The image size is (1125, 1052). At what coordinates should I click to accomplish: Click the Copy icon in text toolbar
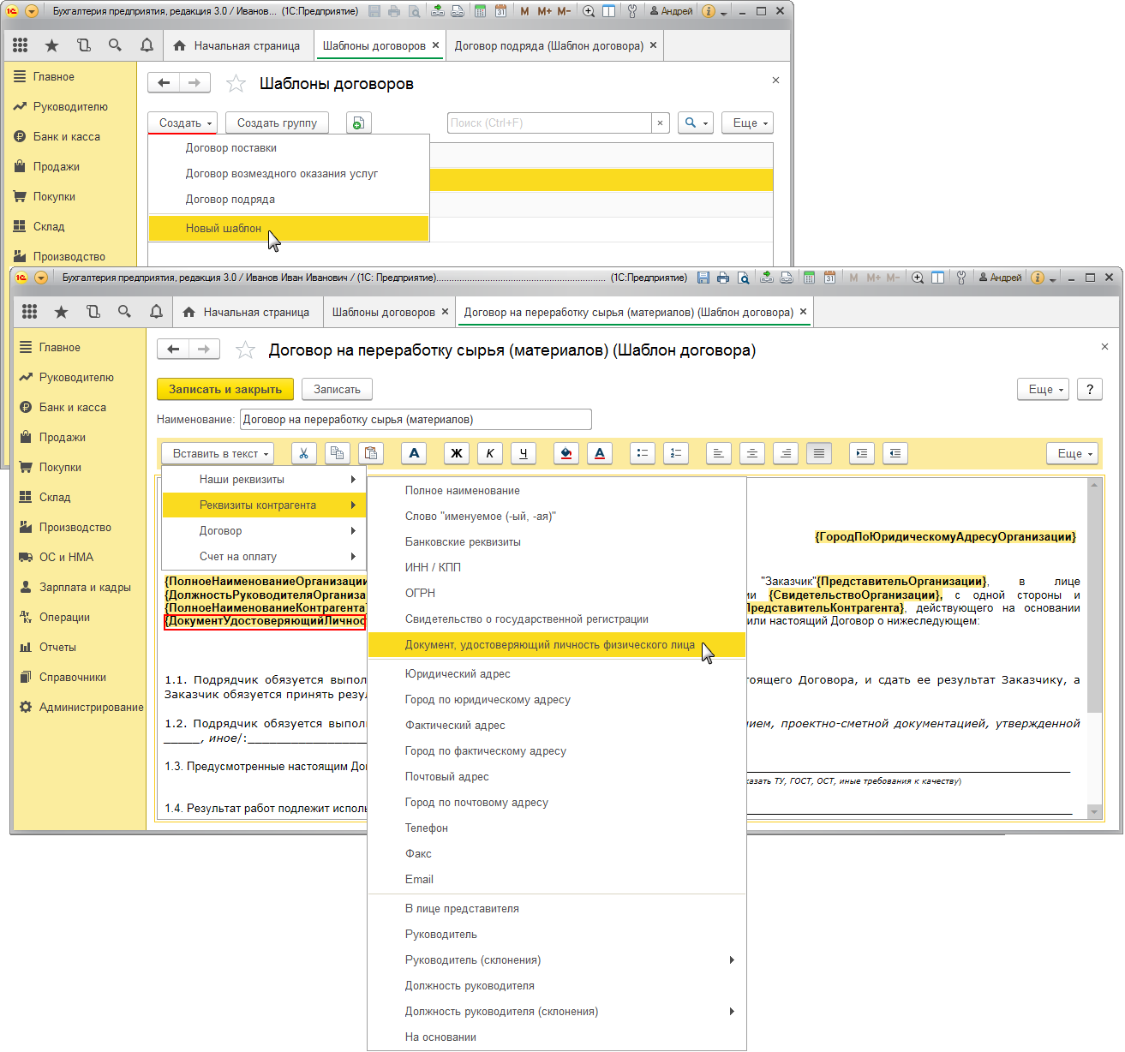337,453
